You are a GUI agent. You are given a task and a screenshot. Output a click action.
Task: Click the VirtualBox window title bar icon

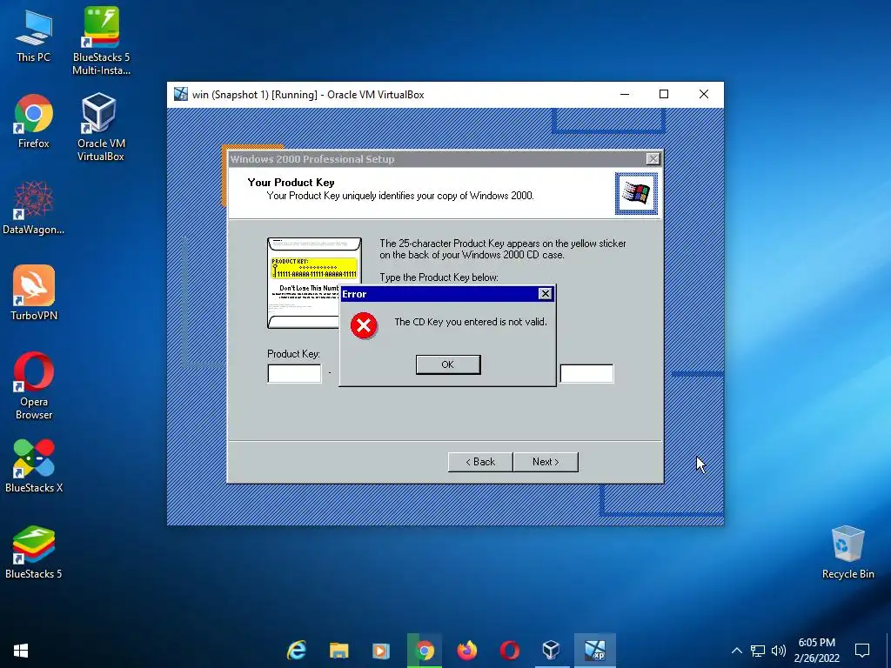point(181,94)
